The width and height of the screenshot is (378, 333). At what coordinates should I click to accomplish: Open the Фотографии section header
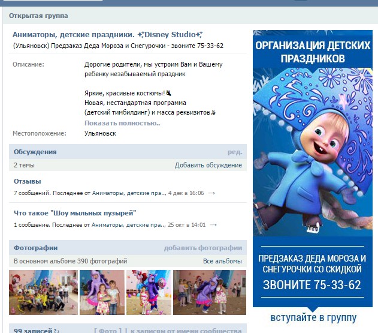tap(36, 248)
